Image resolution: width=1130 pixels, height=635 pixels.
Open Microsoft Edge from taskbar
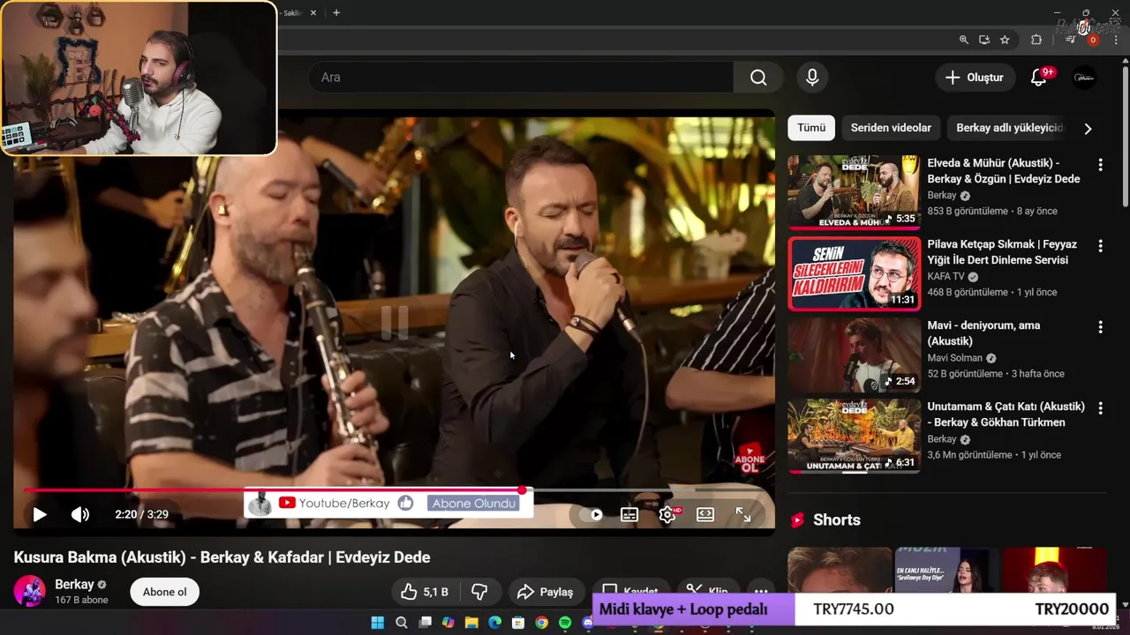[x=494, y=623]
